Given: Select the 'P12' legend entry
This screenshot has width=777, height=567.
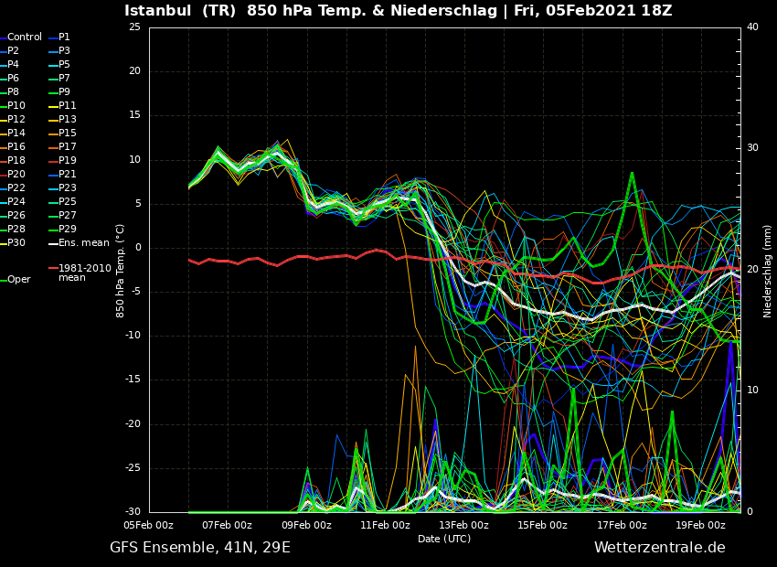Looking at the screenshot, I should [x=13, y=120].
